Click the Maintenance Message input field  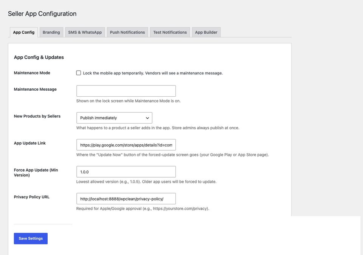tap(126, 91)
